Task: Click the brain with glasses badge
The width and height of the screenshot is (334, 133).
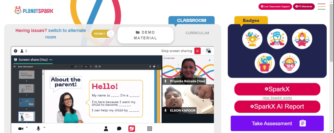Action: coord(290,63)
